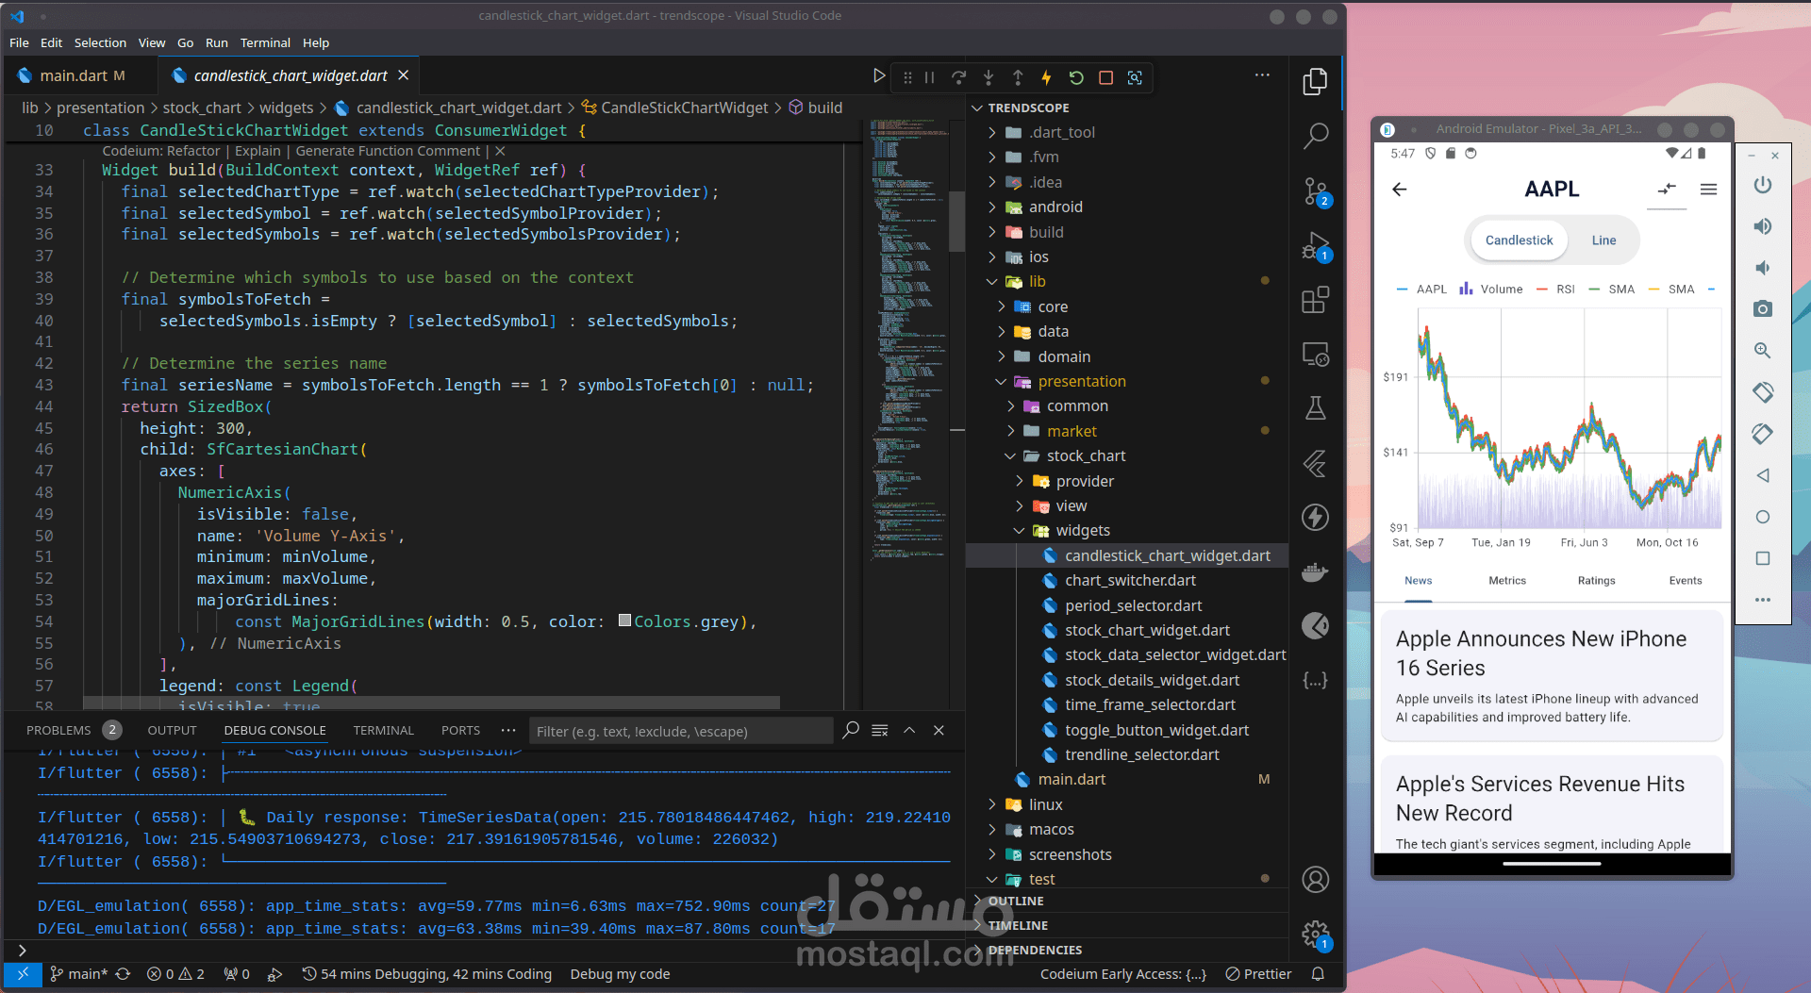Open the Apple Announces New iPhone news card
1811x993 pixels.
click(x=1552, y=676)
